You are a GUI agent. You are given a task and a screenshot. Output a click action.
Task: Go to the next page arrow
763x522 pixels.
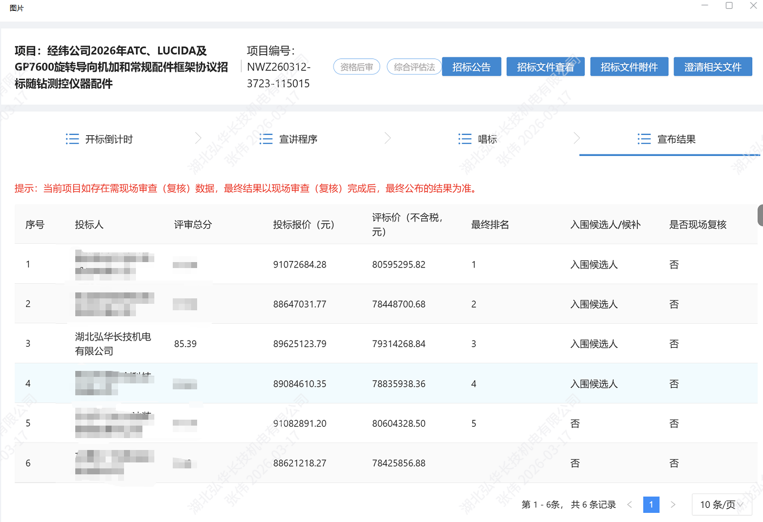click(x=673, y=505)
